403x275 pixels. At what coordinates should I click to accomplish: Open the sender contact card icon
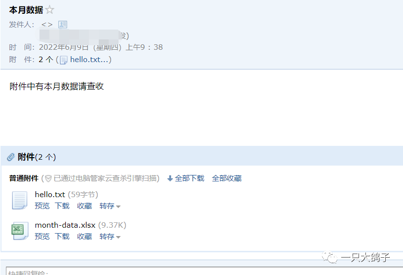pos(63,24)
